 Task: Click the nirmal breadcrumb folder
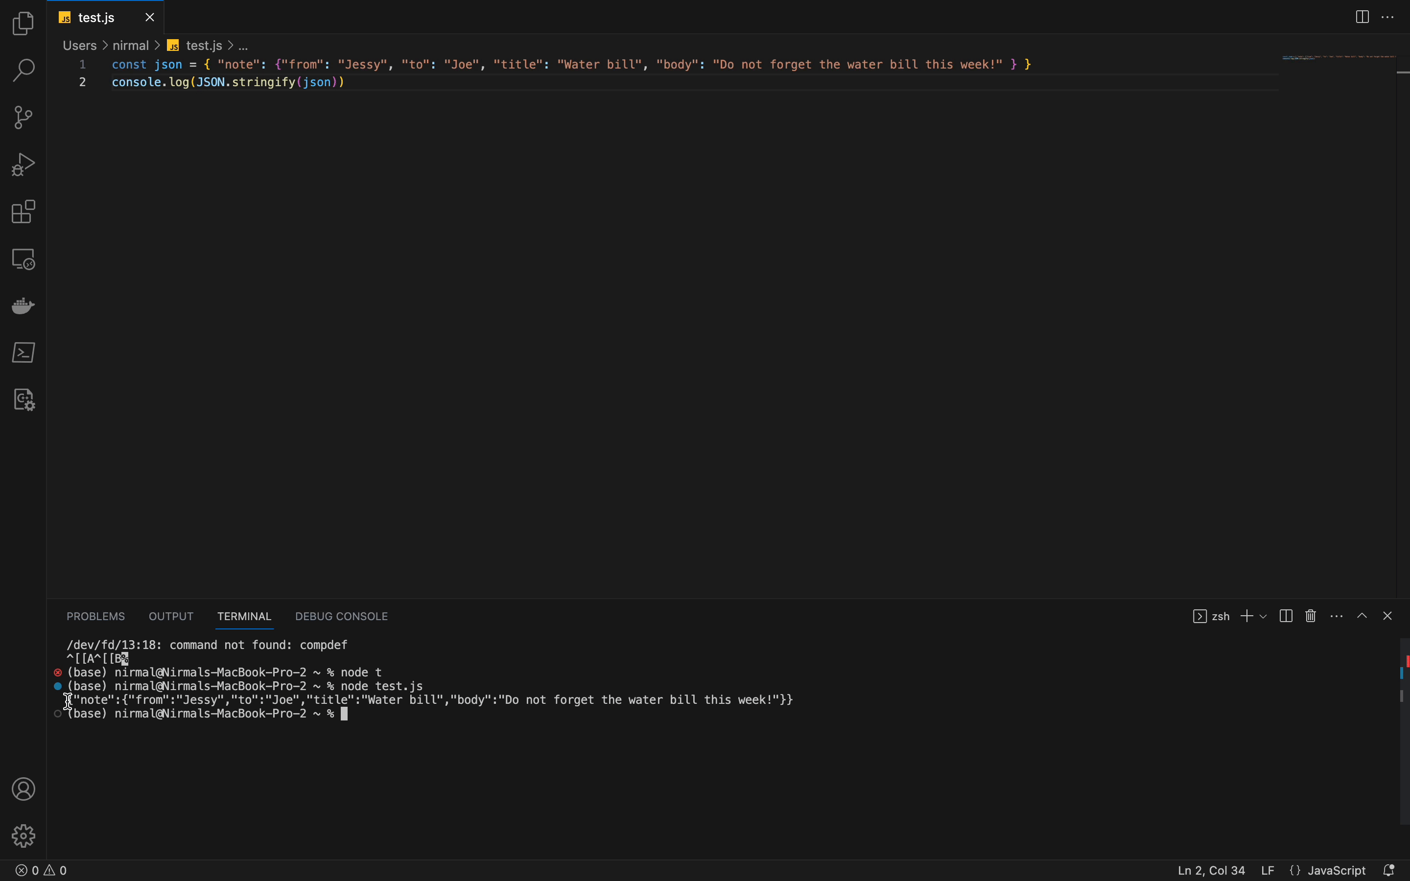(131, 46)
